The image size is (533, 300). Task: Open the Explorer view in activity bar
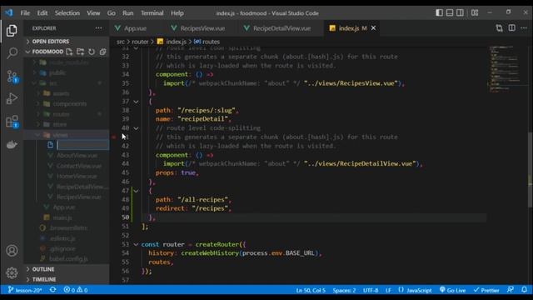pyautogui.click(x=12, y=31)
